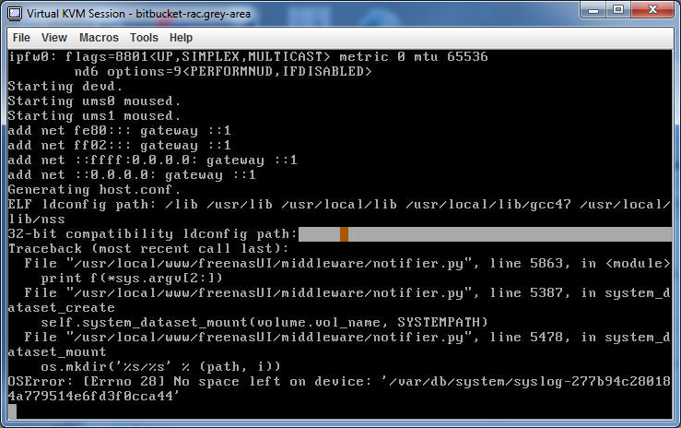Open the File menu

click(21, 38)
